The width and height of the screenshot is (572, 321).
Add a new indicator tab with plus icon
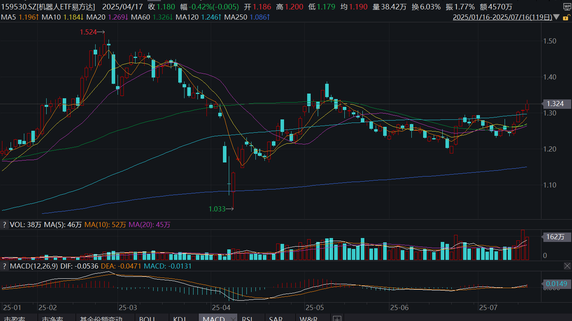(x=337, y=318)
